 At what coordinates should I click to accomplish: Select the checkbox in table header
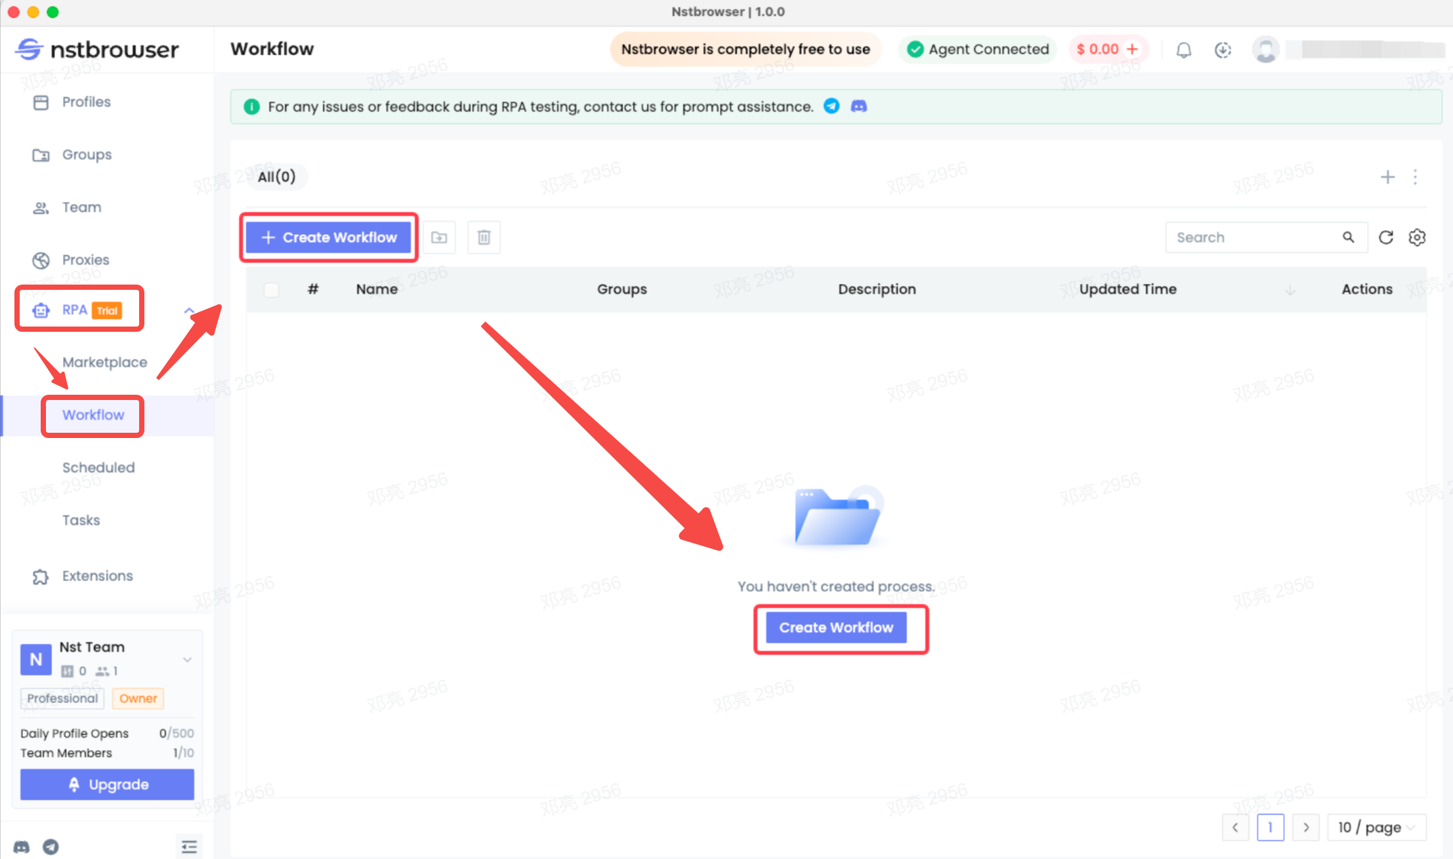pos(271,289)
